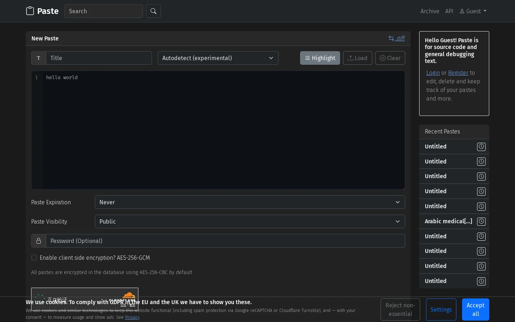Screen dimensions: 515x322
Task: Click the Login link
Action: 433,73
